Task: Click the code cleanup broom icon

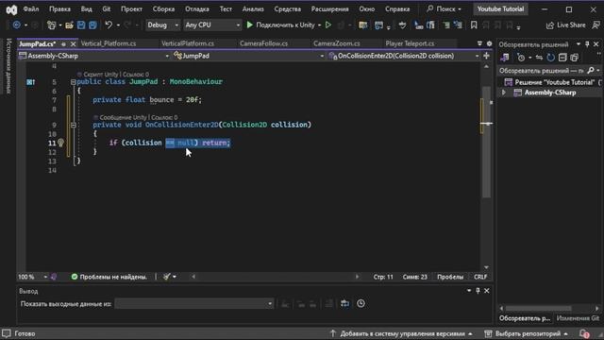Action: [x=166, y=277]
